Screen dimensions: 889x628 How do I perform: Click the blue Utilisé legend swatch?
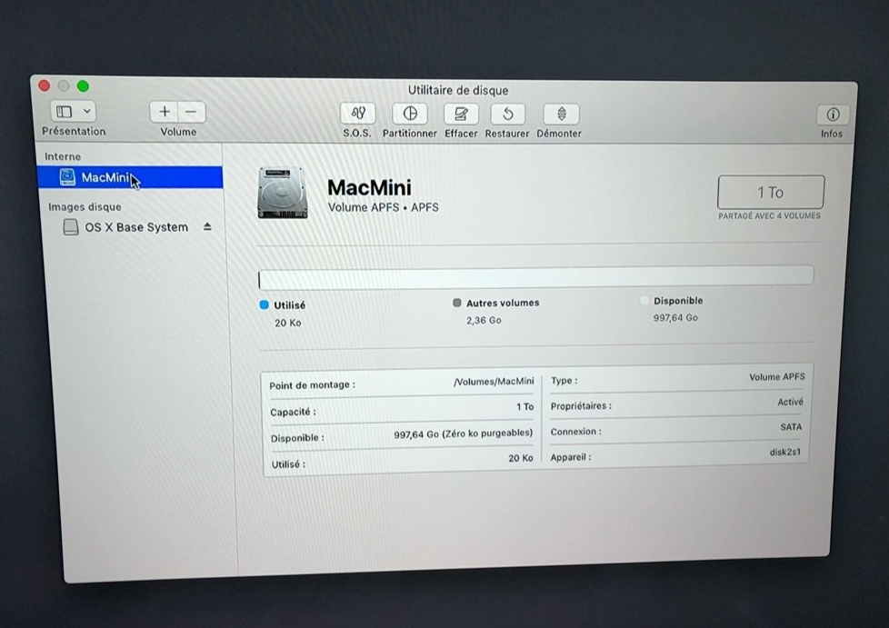click(265, 305)
